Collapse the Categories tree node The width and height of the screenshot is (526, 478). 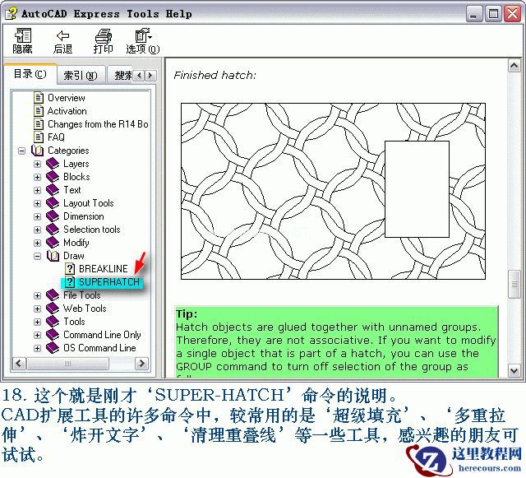[x=22, y=151]
